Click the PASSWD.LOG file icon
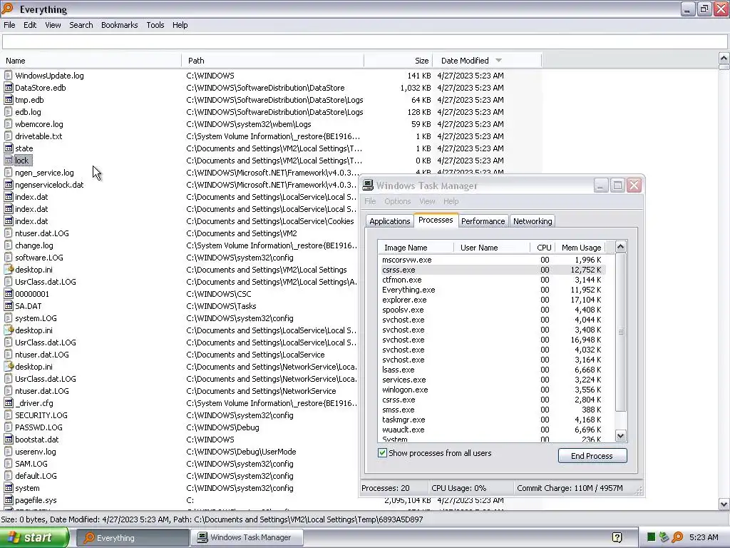The width and height of the screenshot is (730, 548). point(8,427)
